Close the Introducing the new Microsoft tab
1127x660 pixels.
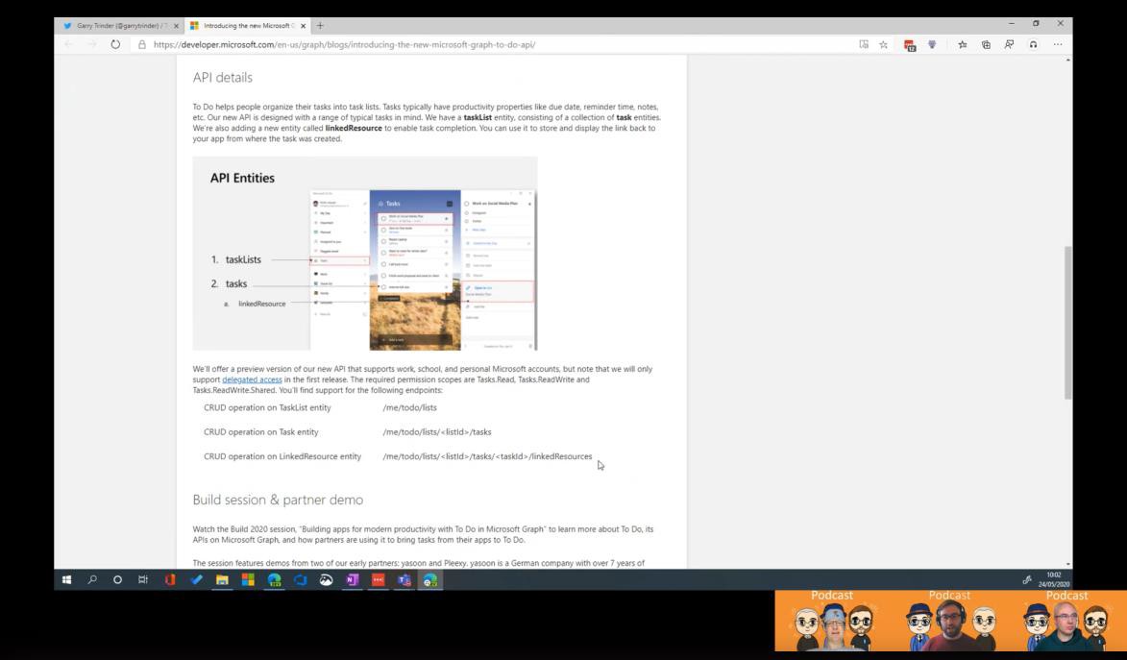coord(304,26)
